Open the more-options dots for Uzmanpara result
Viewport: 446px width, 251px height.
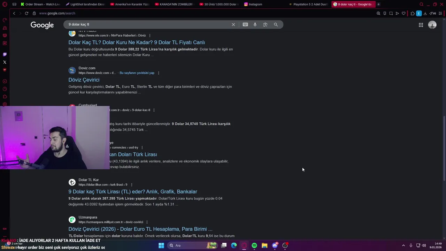[147, 222]
